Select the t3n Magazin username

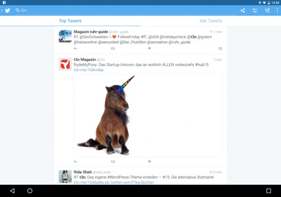[x=85, y=59]
